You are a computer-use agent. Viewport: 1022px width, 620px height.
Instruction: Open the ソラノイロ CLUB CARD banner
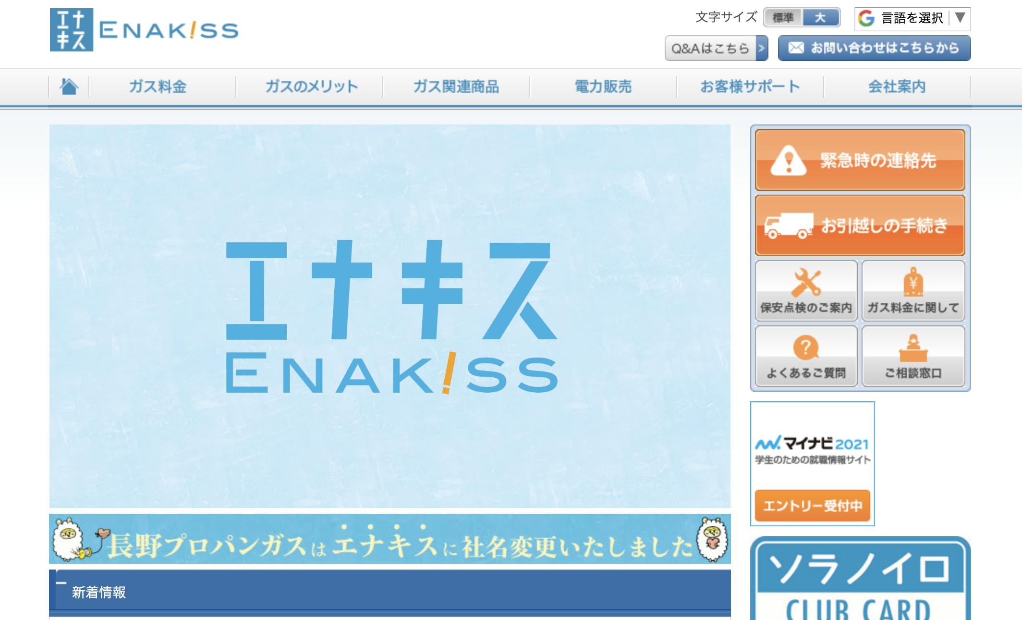coord(860,578)
